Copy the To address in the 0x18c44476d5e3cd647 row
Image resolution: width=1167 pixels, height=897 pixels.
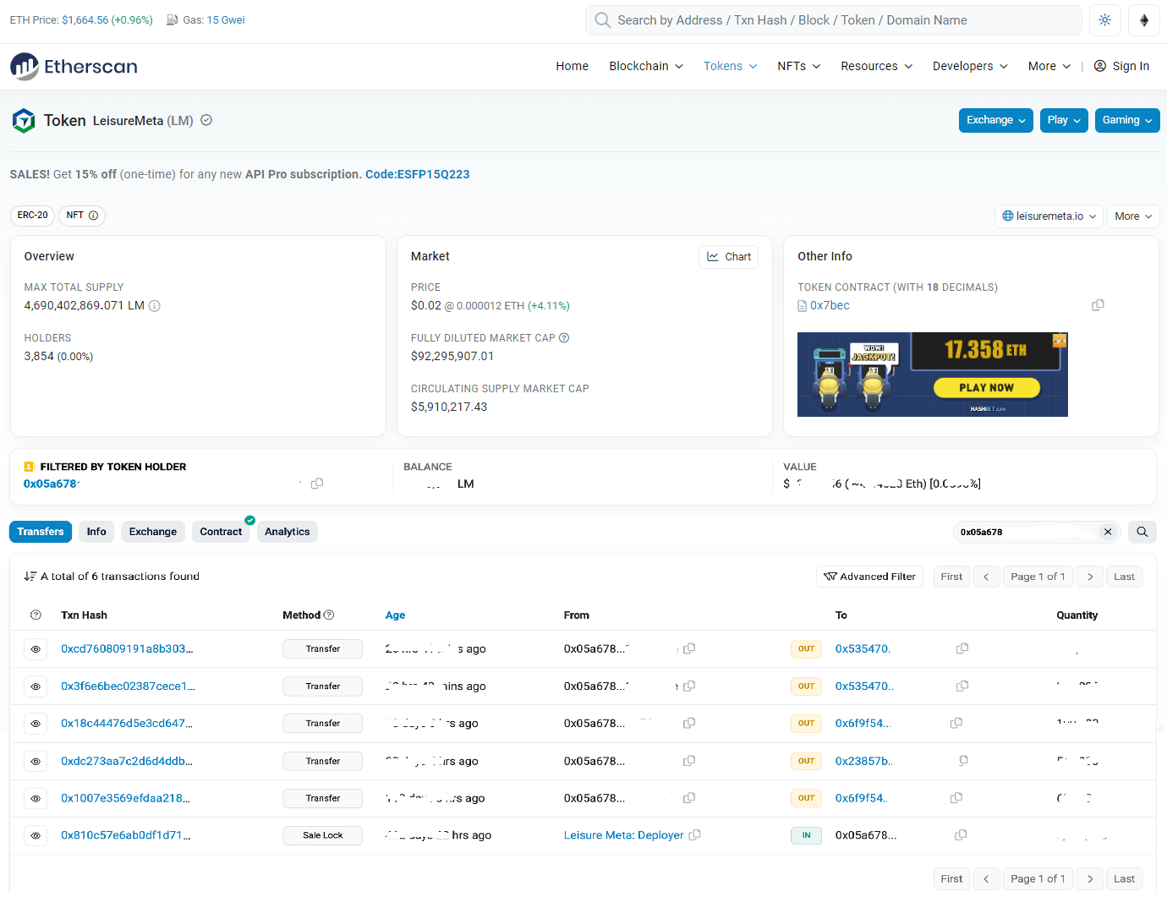tap(956, 723)
